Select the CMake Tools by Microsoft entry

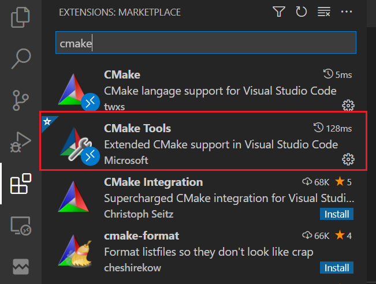click(204, 141)
